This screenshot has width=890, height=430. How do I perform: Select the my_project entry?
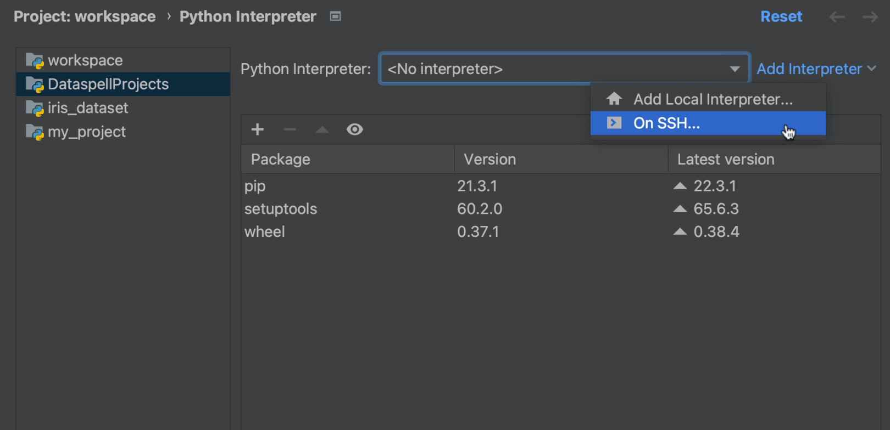point(87,132)
